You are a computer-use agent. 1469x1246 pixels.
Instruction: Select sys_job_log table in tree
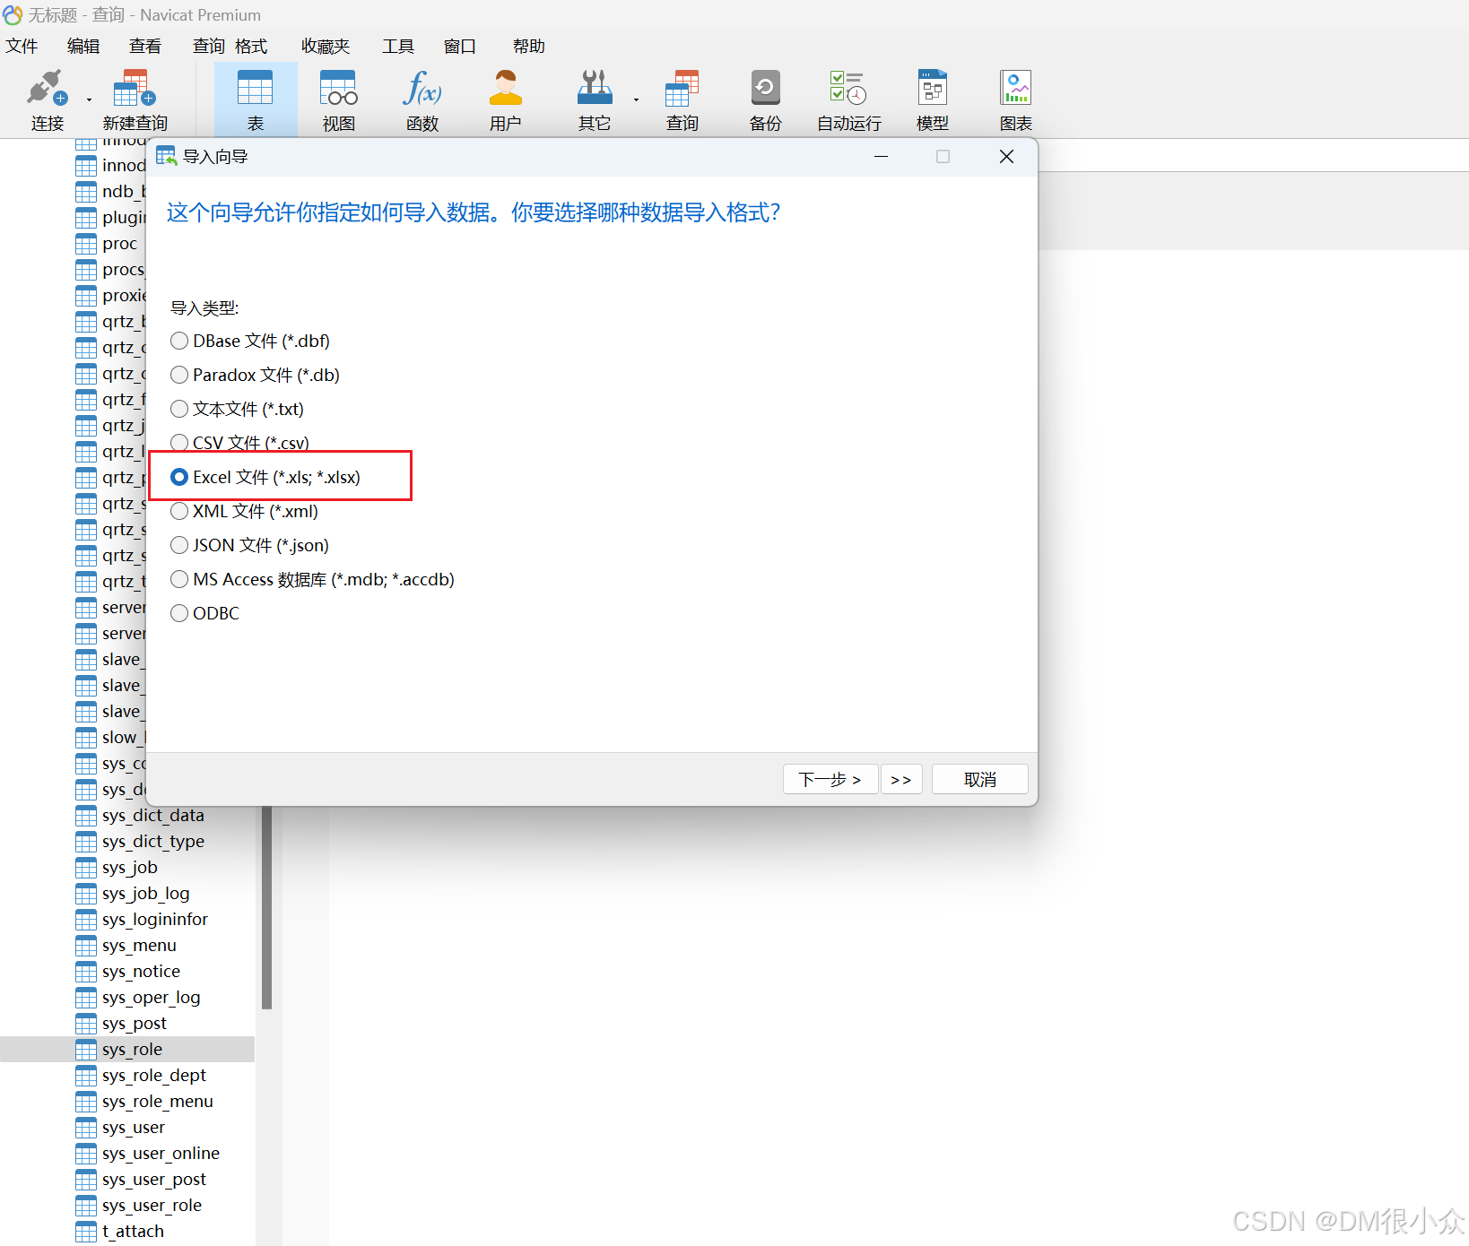[x=145, y=894]
